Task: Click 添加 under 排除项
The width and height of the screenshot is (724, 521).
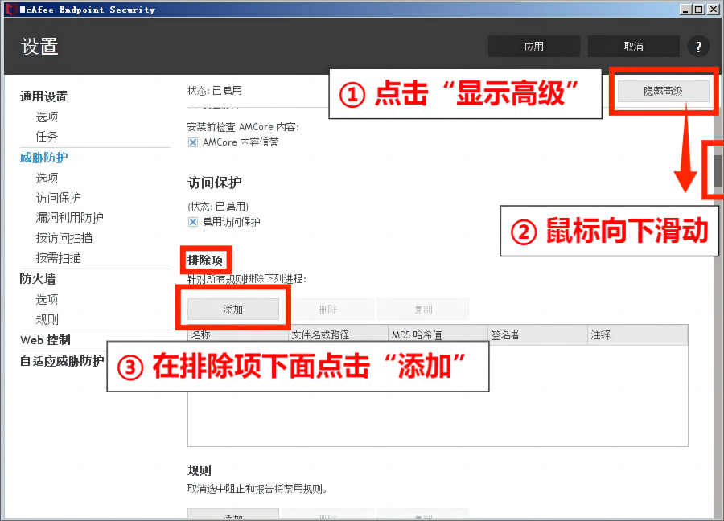Action: [x=233, y=310]
